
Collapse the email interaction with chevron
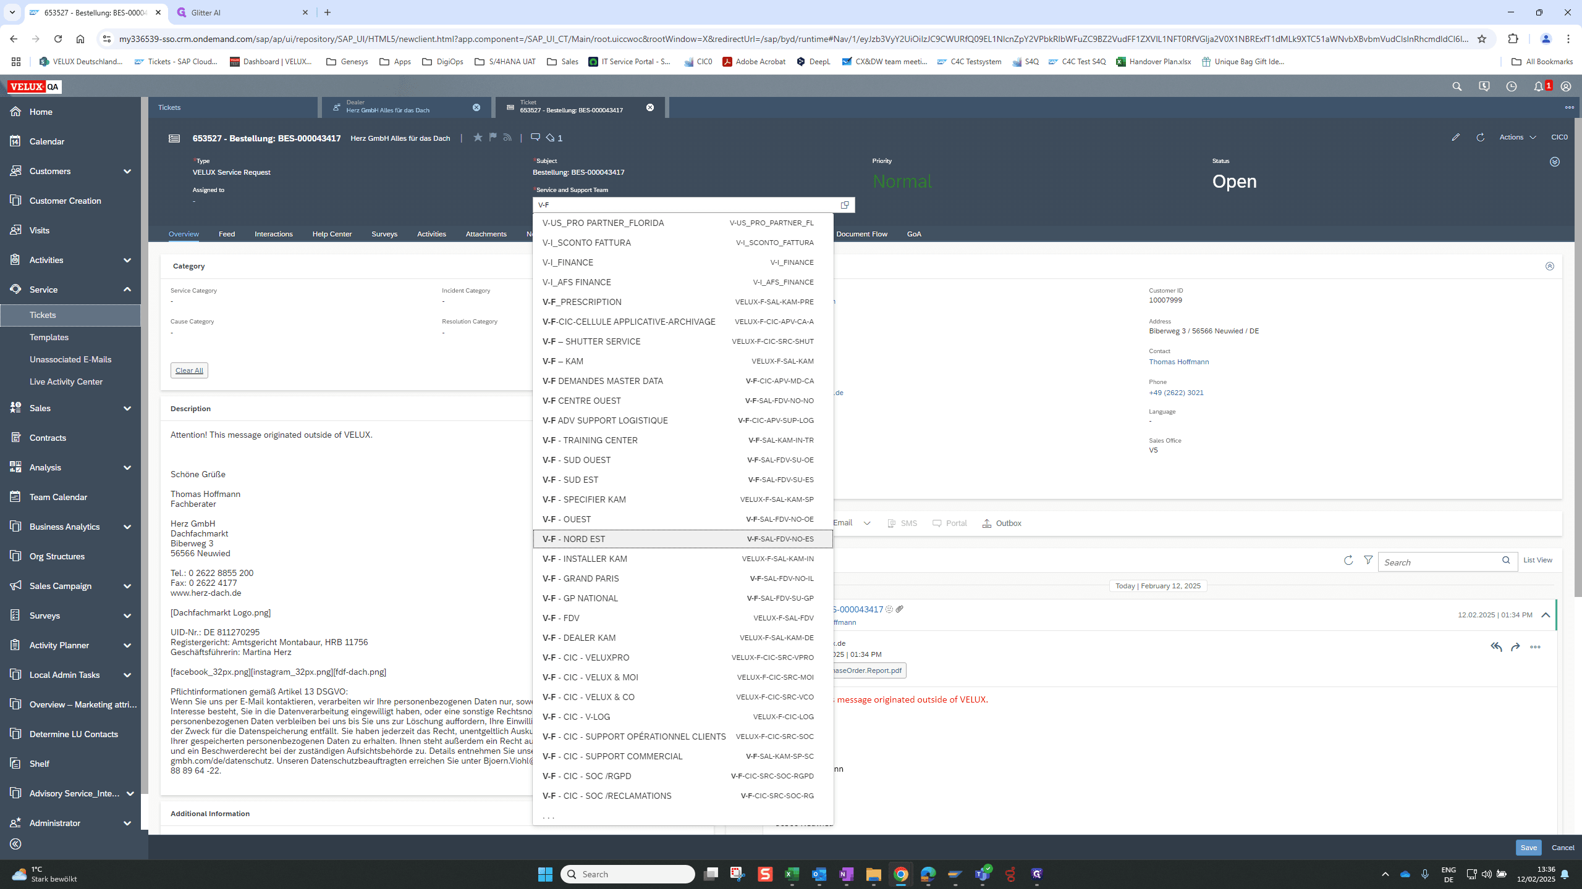point(1546,615)
